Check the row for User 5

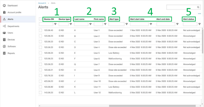click(x=40, y=53)
